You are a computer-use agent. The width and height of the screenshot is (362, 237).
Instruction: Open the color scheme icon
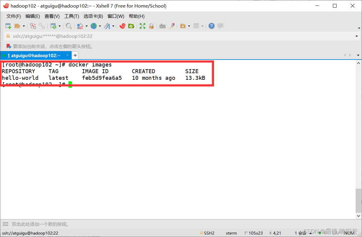[x=80, y=26]
